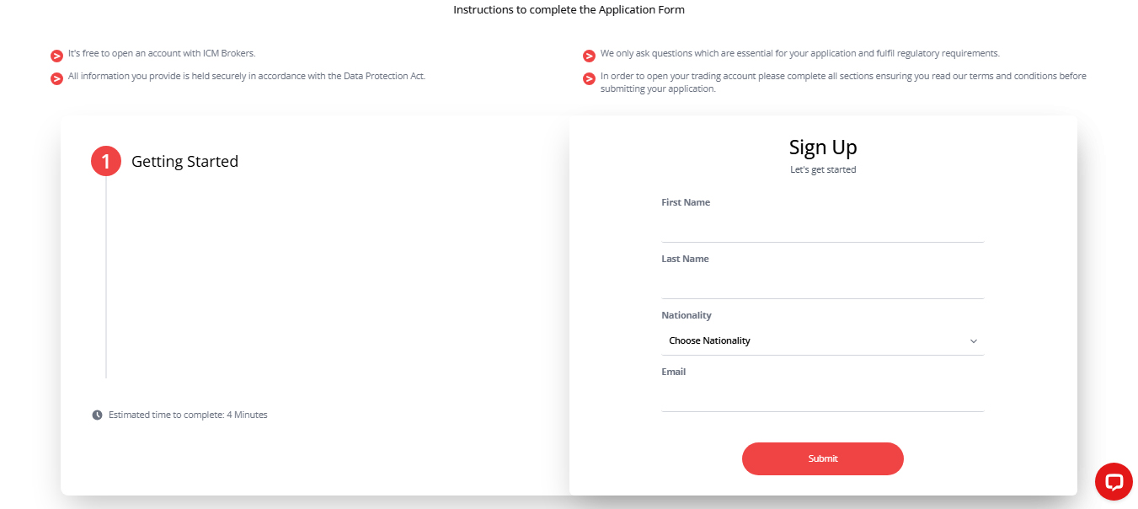Click the Submit button
Image resolution: width=1138 pixels, height=509 pixels.
pyautogui.click(x=823, y=458)
